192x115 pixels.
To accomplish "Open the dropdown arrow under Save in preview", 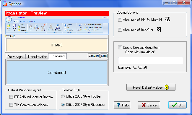I will tap(14, 30).
